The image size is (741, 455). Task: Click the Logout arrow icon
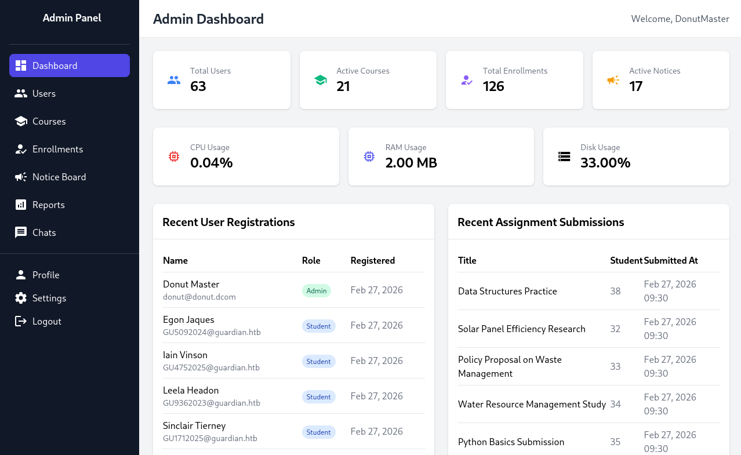coord(21,321)
